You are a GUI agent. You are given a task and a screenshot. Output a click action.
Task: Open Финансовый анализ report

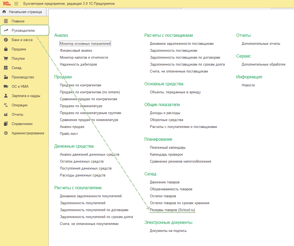coord(76,50)
